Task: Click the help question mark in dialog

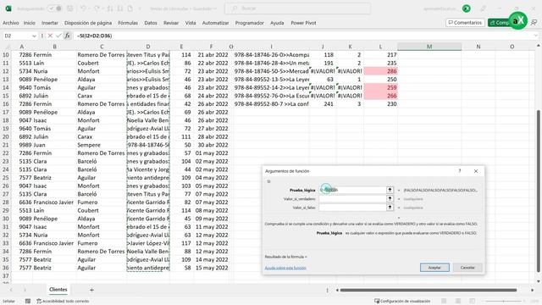Action: coord(460,171)
